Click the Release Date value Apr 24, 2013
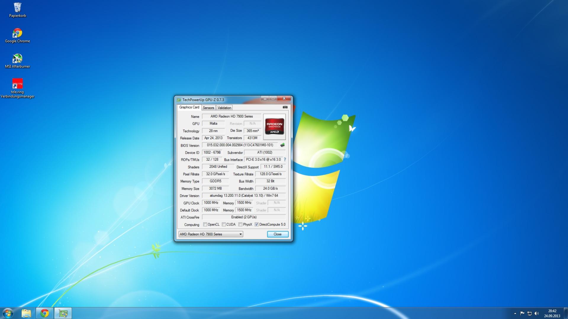 213,138
